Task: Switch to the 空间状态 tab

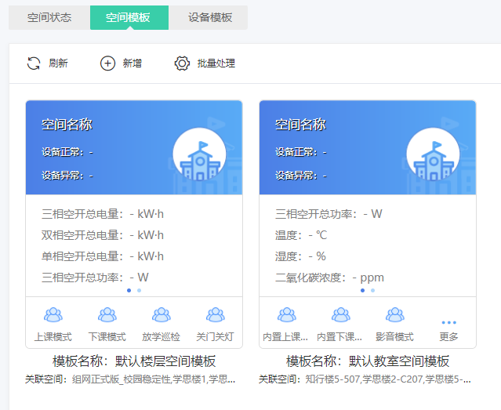Action: [x=49, y=17]
